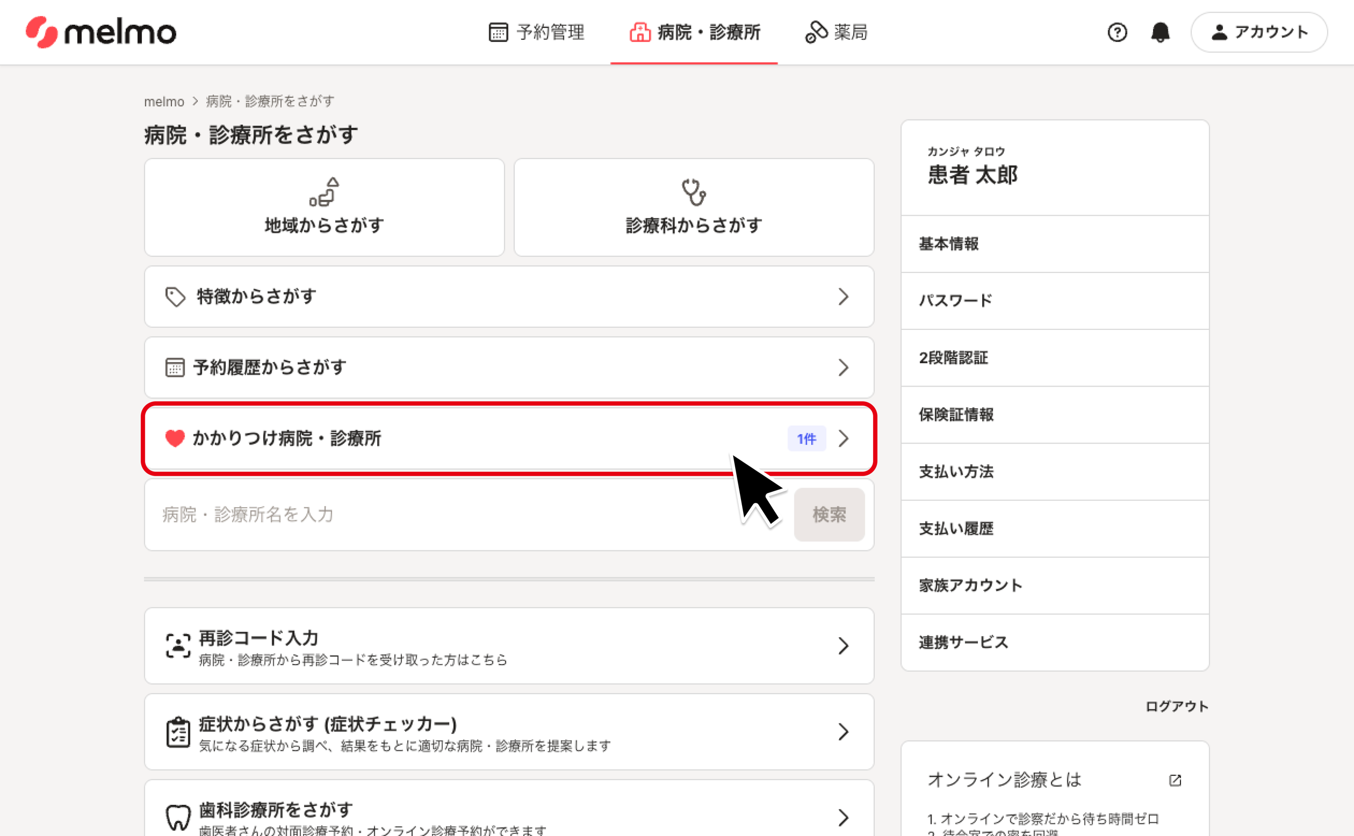Click ログアウト link
Viewport: 1354px width, 836px height.
tap(1176, 706)
